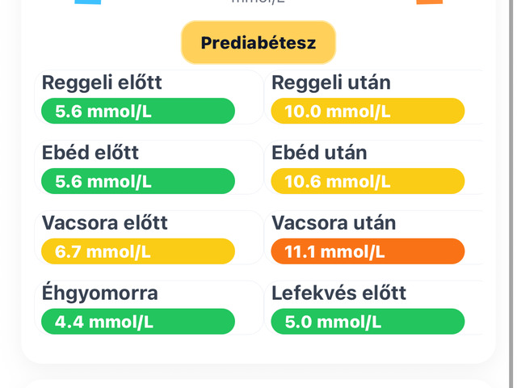Image resolution: width=517 pixels, height=388 pixels.
Task: Select the Reggeli előtt reading card
Action: point(149,98)
